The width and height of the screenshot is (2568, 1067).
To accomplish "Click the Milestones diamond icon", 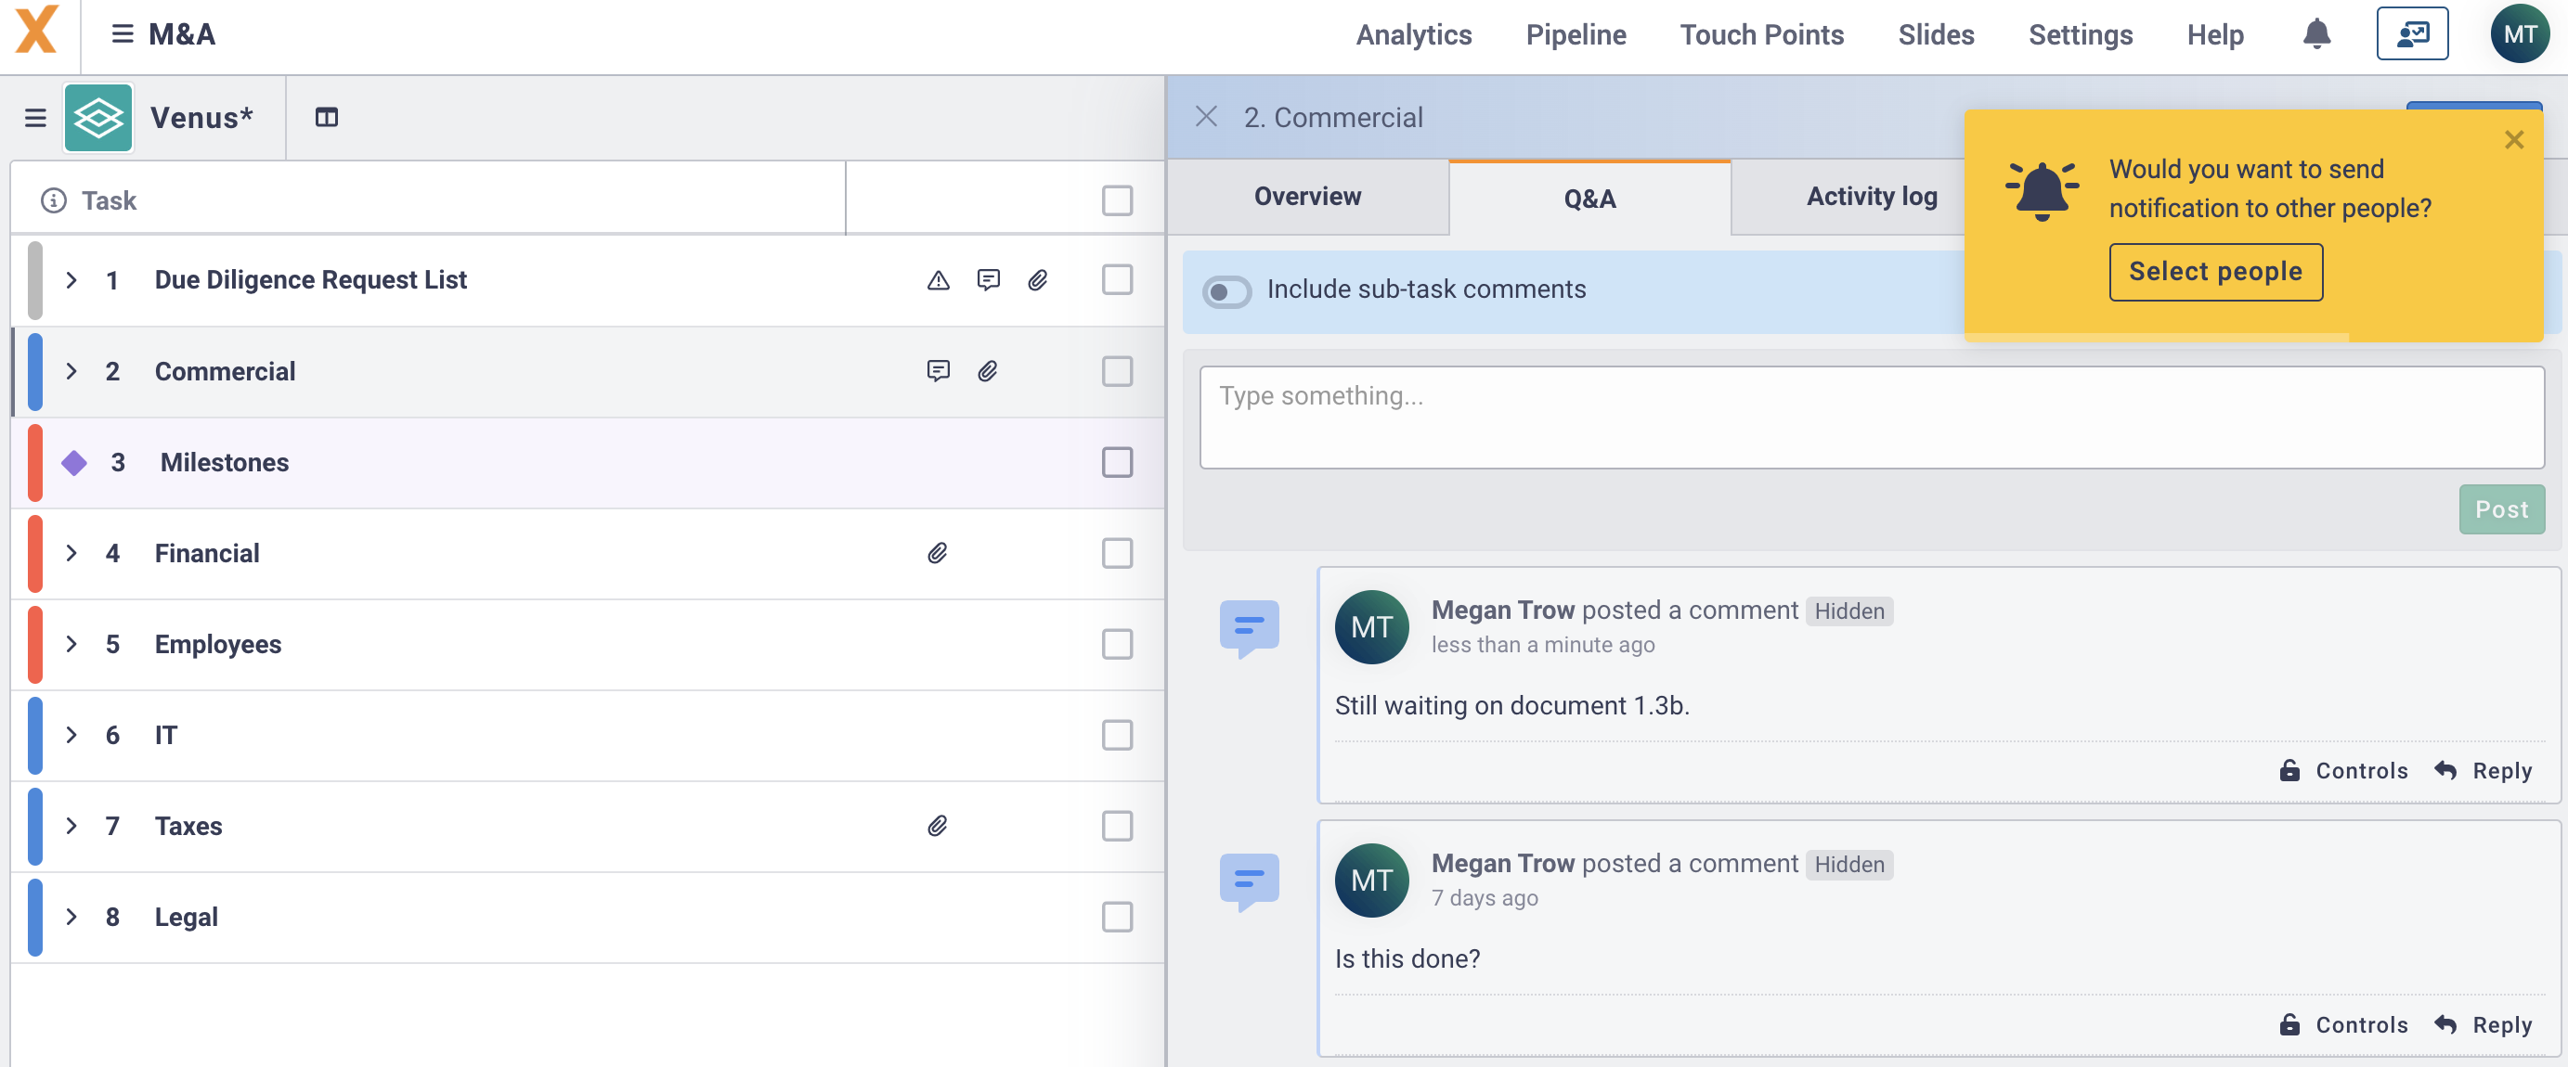I will click(73, 463).
